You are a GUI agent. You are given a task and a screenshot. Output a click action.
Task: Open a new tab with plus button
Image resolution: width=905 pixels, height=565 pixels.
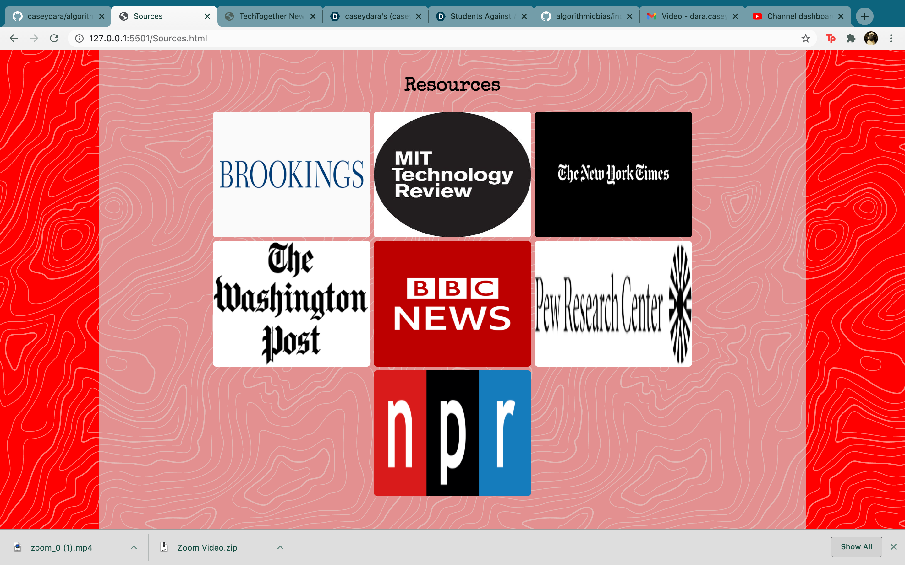click(864, 16)
